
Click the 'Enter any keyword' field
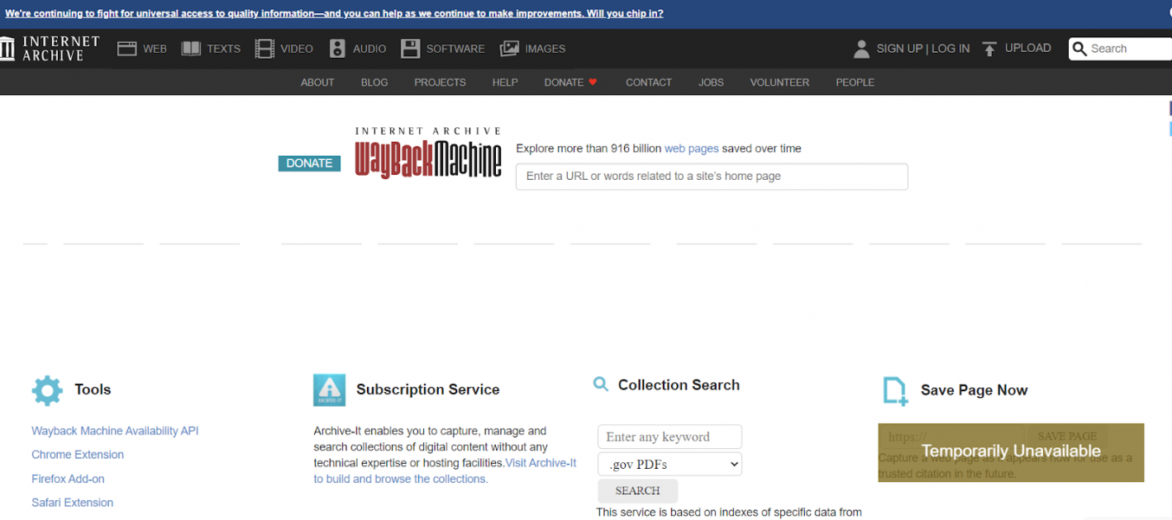coord(669,437)
